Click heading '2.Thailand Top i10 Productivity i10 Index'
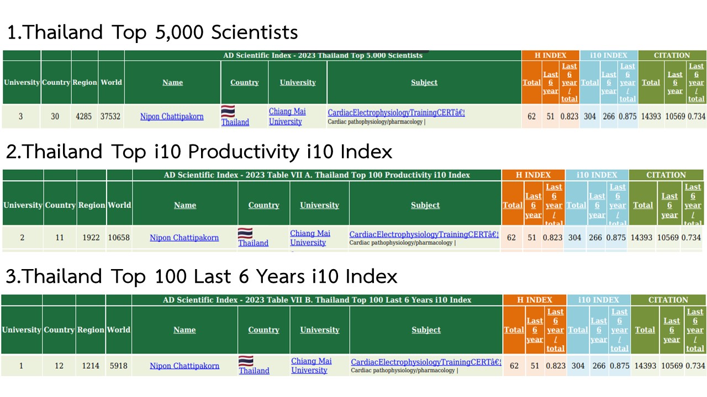The width and height of the screenshot is (707, 397). [199, 152]
